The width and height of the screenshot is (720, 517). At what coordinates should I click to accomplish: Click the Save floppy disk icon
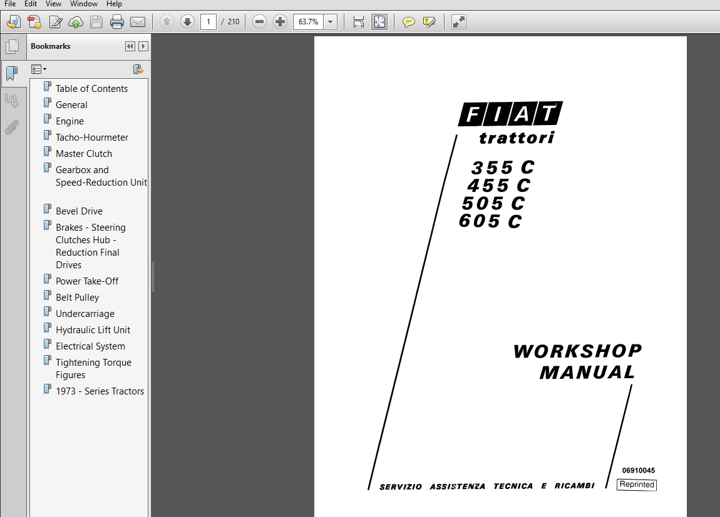(96, 21)
